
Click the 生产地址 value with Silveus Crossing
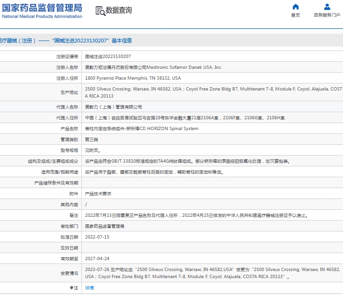tap(213, 92)
